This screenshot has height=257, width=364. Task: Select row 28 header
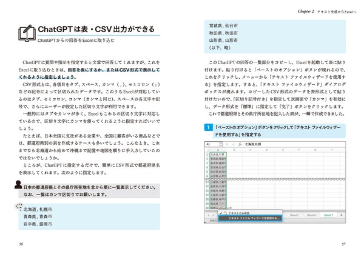(207, 199)
